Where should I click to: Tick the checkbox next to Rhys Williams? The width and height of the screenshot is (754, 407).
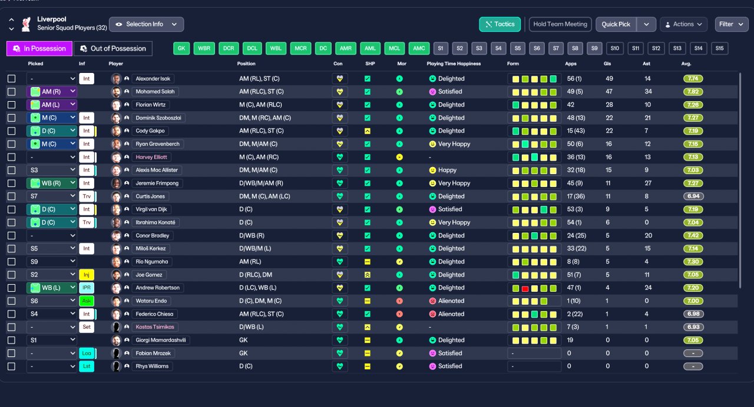pos(12,366)
